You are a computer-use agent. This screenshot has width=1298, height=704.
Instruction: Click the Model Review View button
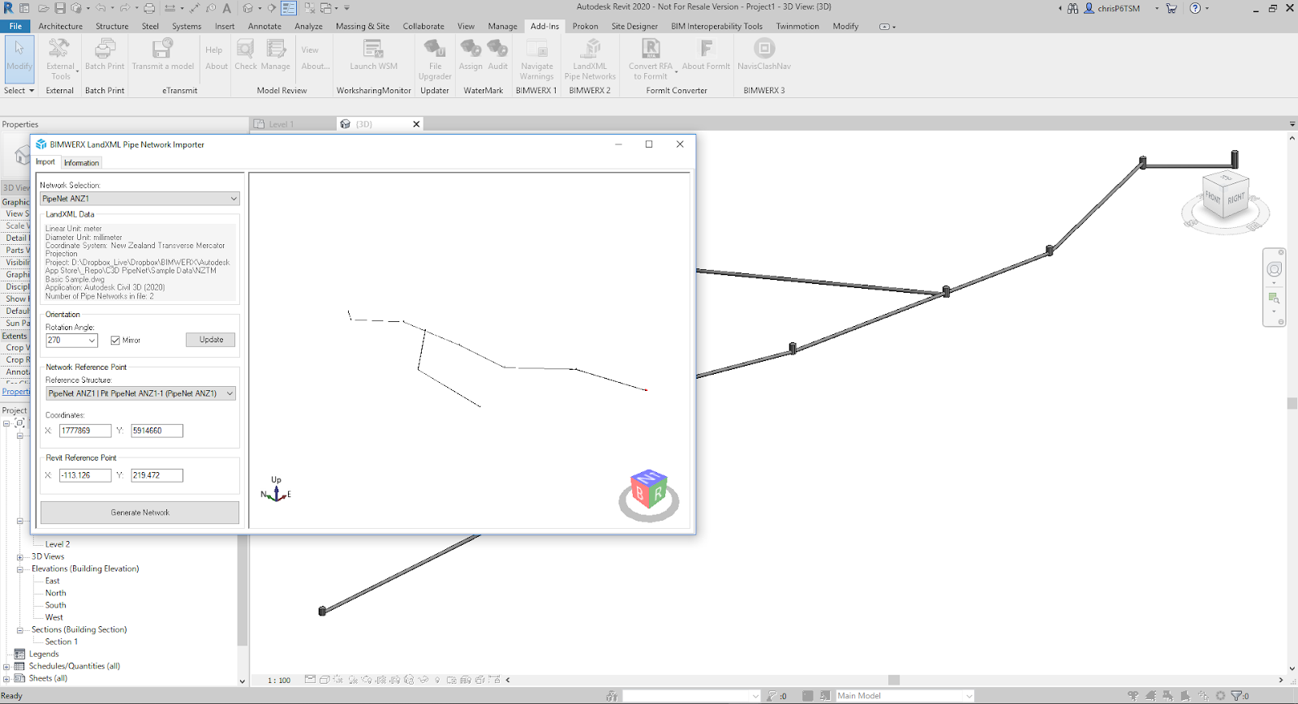click(310, 50)
